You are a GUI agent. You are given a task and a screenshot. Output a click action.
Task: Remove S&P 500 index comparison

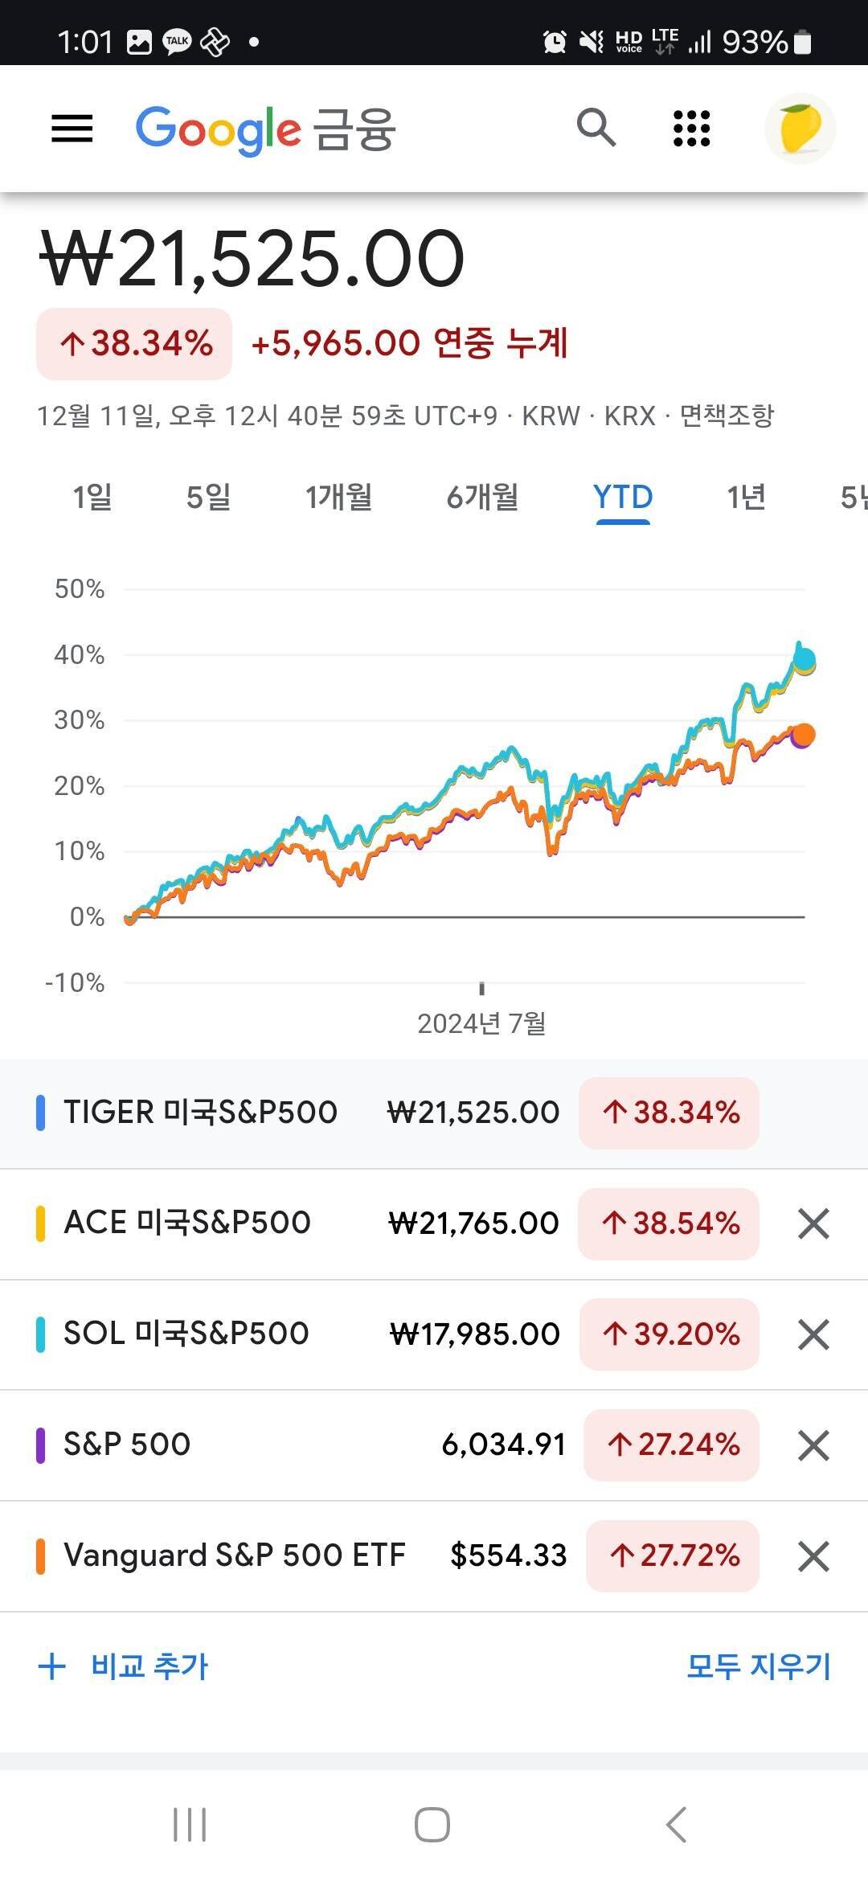pos(813,1445)
